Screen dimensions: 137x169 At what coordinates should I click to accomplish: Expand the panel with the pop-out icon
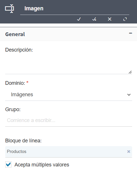tap(125, 19)
